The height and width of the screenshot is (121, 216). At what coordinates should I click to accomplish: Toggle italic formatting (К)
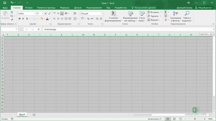[x=23, y=19]
